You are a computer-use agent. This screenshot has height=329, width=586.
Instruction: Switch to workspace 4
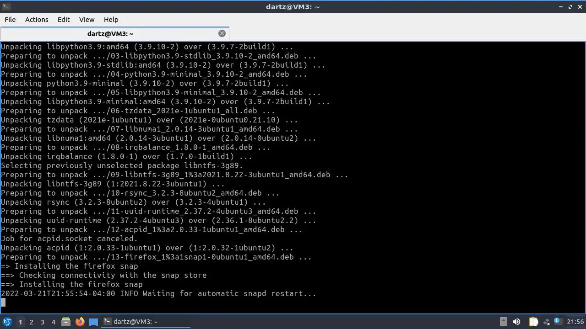(x=53, y=322)
